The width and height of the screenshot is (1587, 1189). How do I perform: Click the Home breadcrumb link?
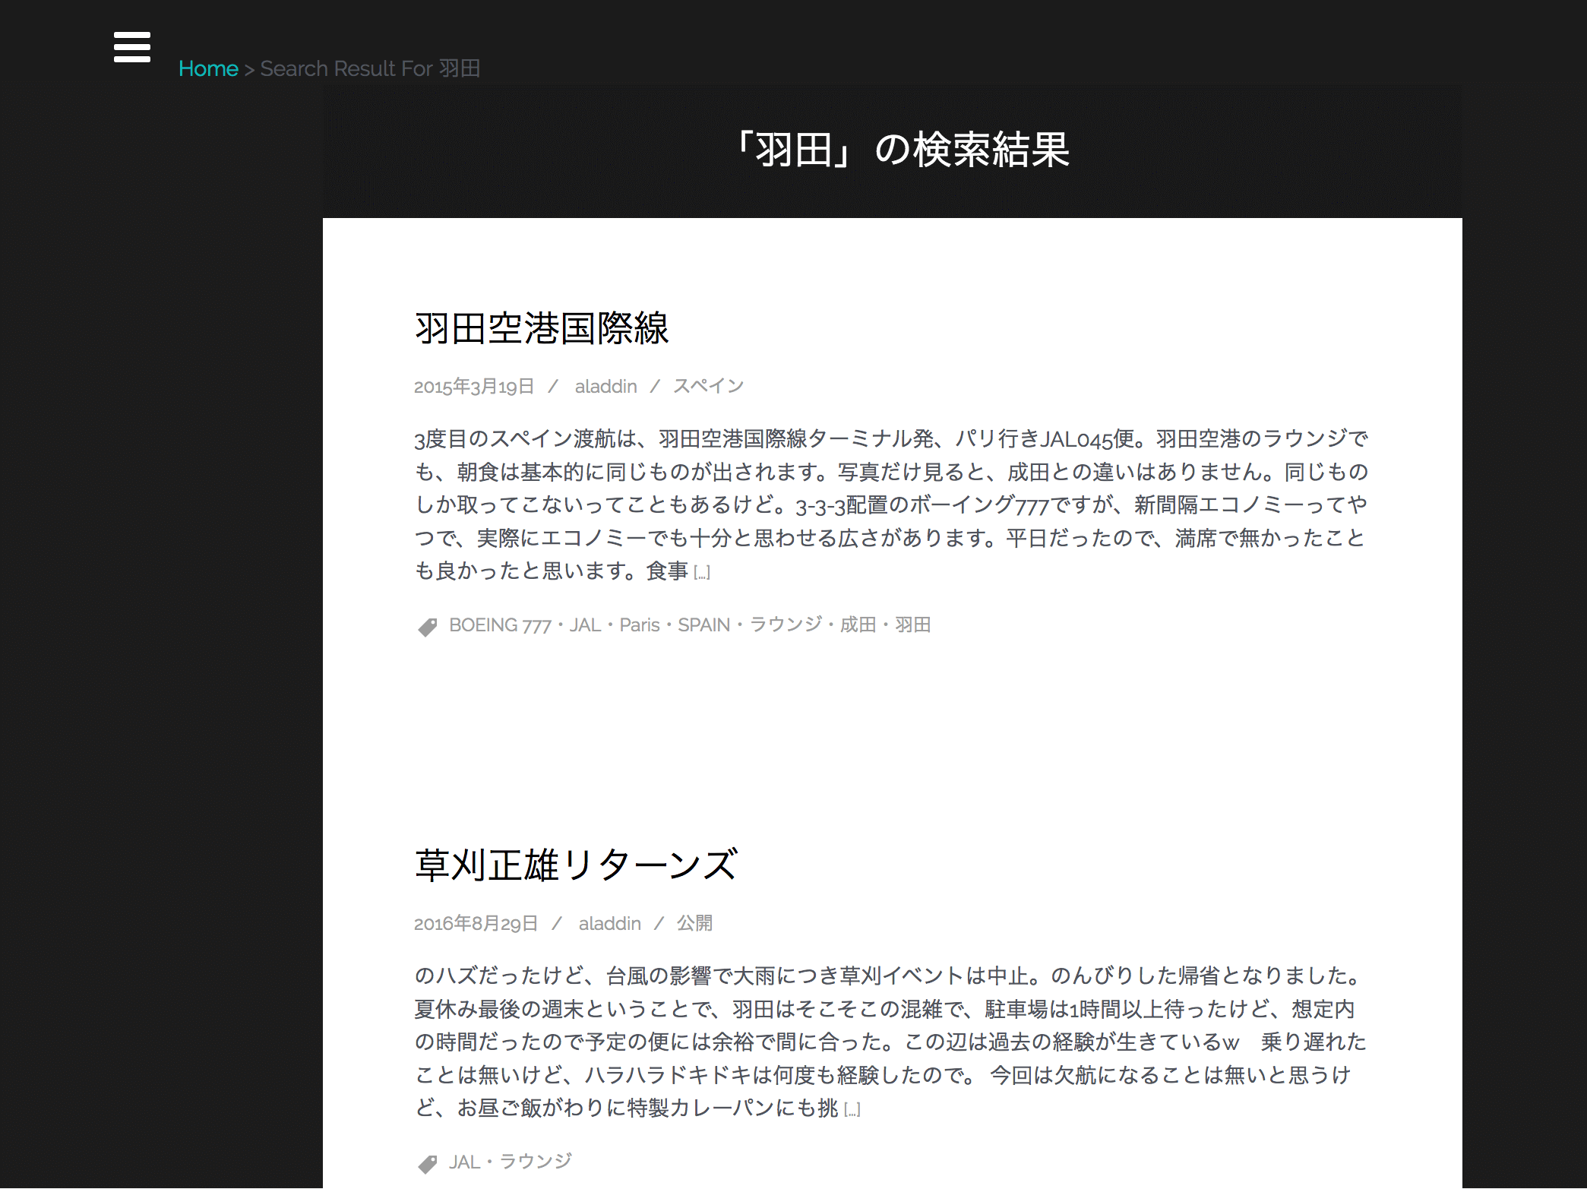click(x=208, y=68)
